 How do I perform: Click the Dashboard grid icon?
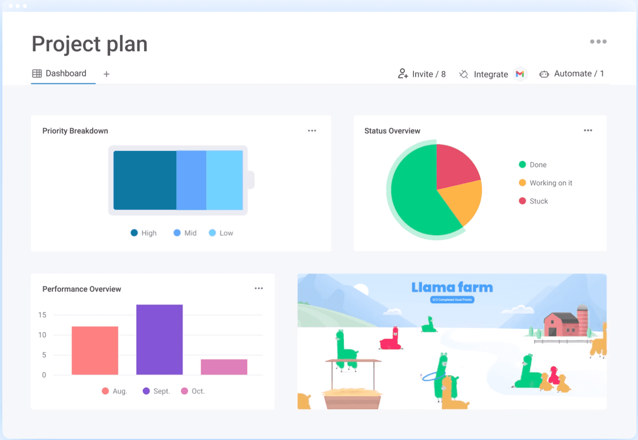(37, 74)
